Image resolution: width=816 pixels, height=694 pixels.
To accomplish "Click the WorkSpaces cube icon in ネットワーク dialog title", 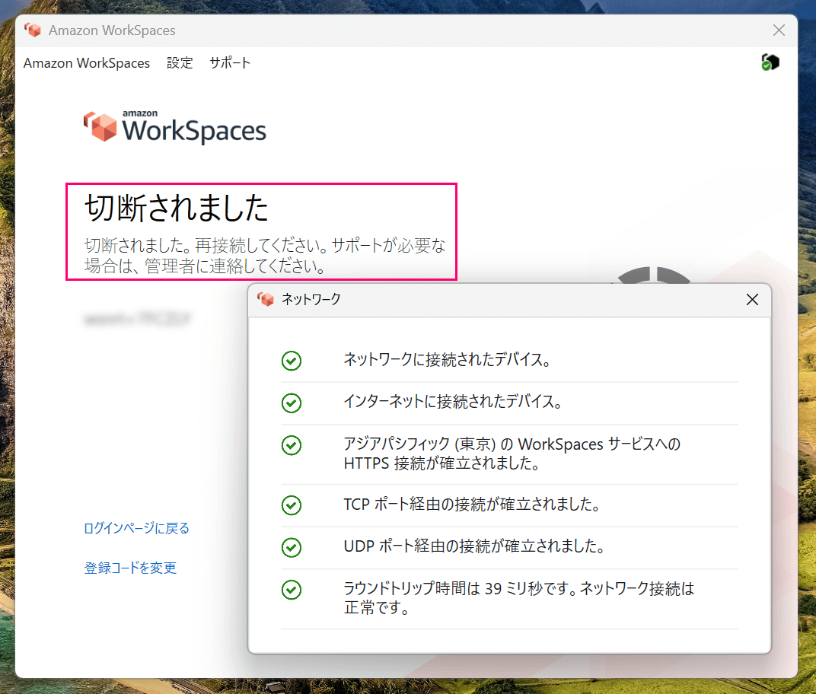I will point(266,299).
